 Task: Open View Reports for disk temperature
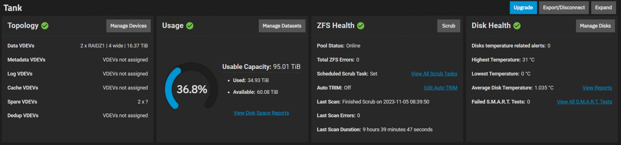[x=597, y=88]
